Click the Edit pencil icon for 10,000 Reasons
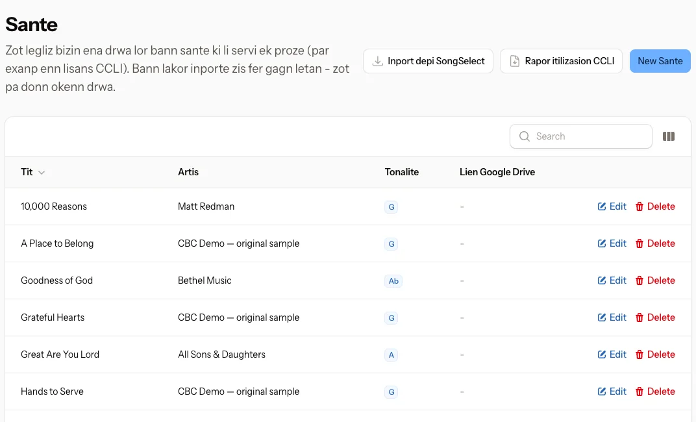The width and height of the screenshot is (696, 422). (601, 206)
